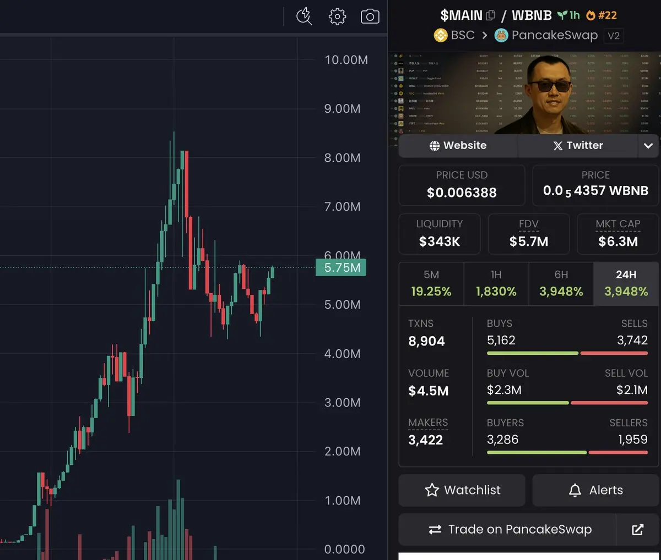Click the star icon on Watchlist
Viewport: 661px width, 560px height.
pos(432,490)
